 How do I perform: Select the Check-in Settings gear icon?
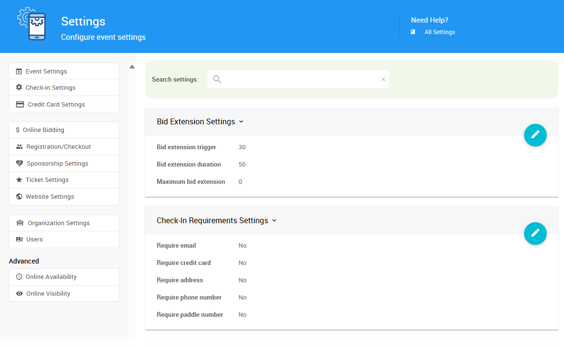(x=18, y=87)
